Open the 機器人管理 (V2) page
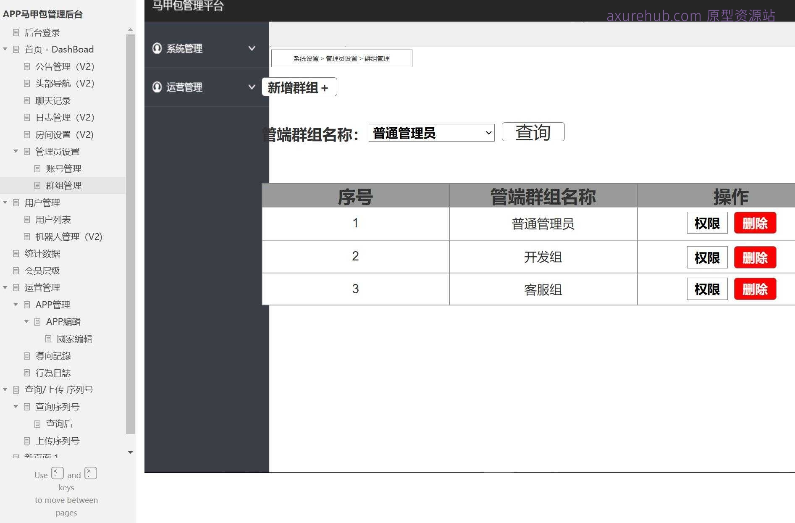795x523 pixels. [x=68, y=237]
